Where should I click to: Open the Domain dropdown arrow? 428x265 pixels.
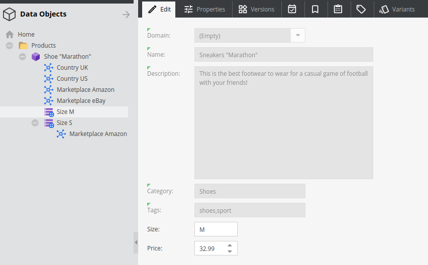tap(298, 36)
